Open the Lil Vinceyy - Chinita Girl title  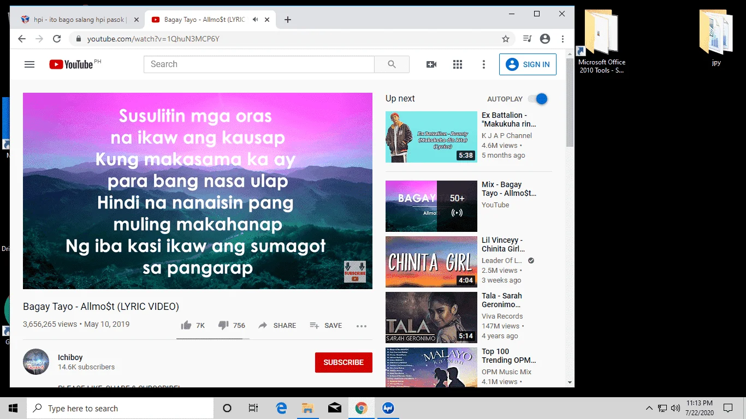click(x=503, y=244)
